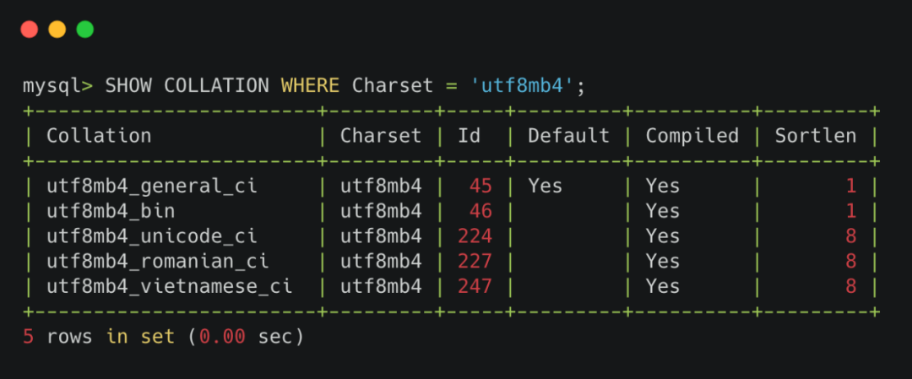Click the Default value Yes for utf8mb4_general_ci

click(545, 186)
